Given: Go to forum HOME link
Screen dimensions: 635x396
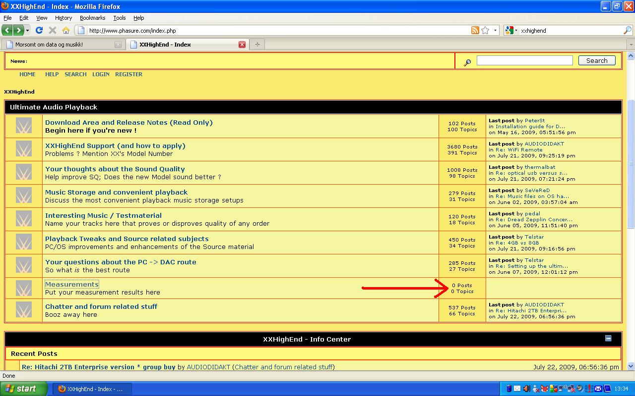Looking at the screenshot, I should point(27,74).
